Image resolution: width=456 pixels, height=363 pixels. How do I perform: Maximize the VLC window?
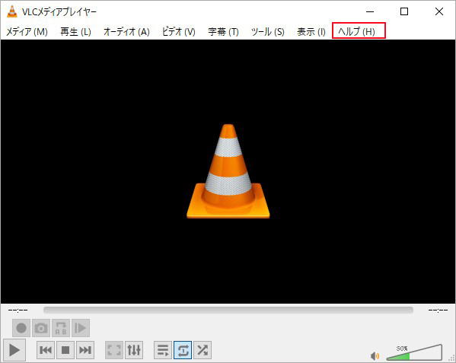pyautogui.click(x=404, y=11)
